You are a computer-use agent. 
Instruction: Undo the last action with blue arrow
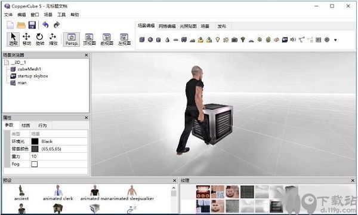45,24
